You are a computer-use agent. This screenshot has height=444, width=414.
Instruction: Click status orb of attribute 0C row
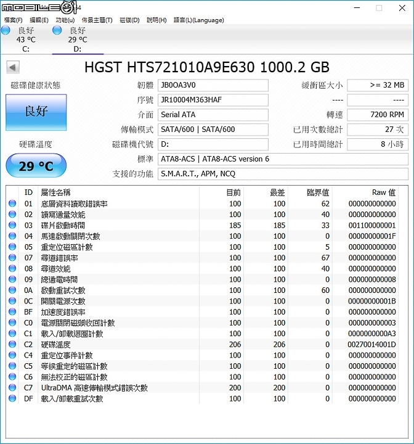pos(12,301)
